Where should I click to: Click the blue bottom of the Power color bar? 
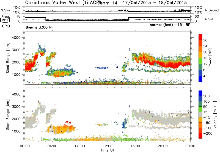point(200,79)
